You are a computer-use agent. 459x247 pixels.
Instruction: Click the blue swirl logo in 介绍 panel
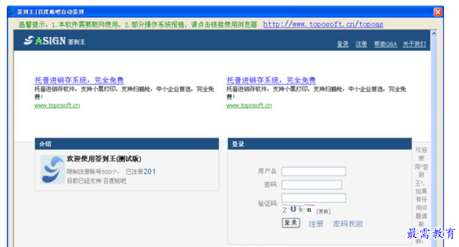(x=52, y=170)
